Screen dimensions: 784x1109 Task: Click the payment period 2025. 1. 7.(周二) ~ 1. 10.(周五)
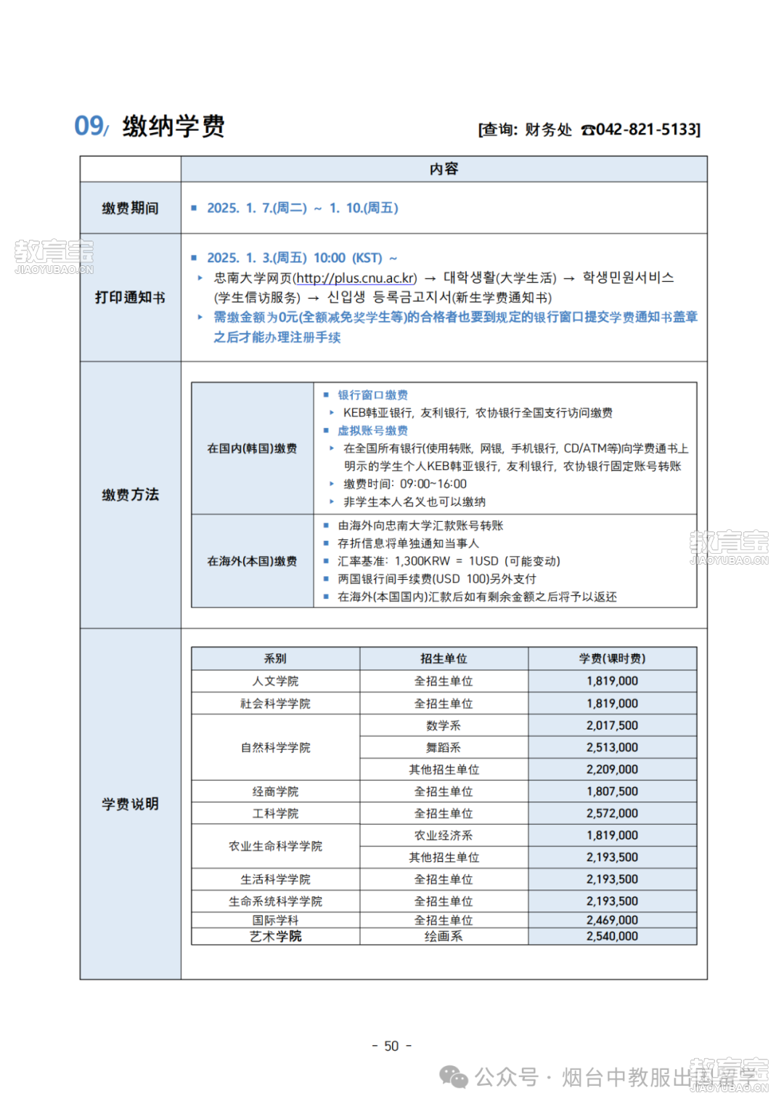click(303, 208)
